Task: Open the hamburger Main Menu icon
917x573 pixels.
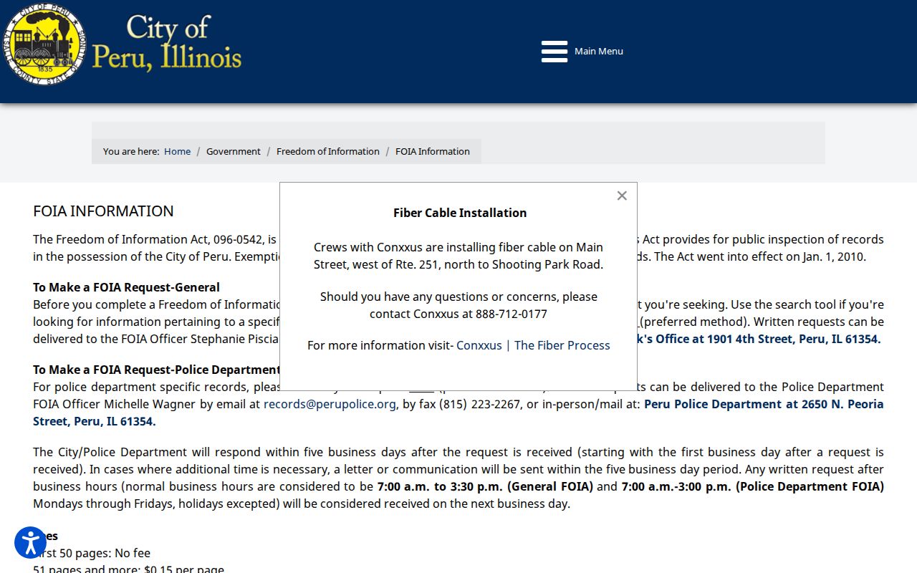Action: (x=554, y=52)
